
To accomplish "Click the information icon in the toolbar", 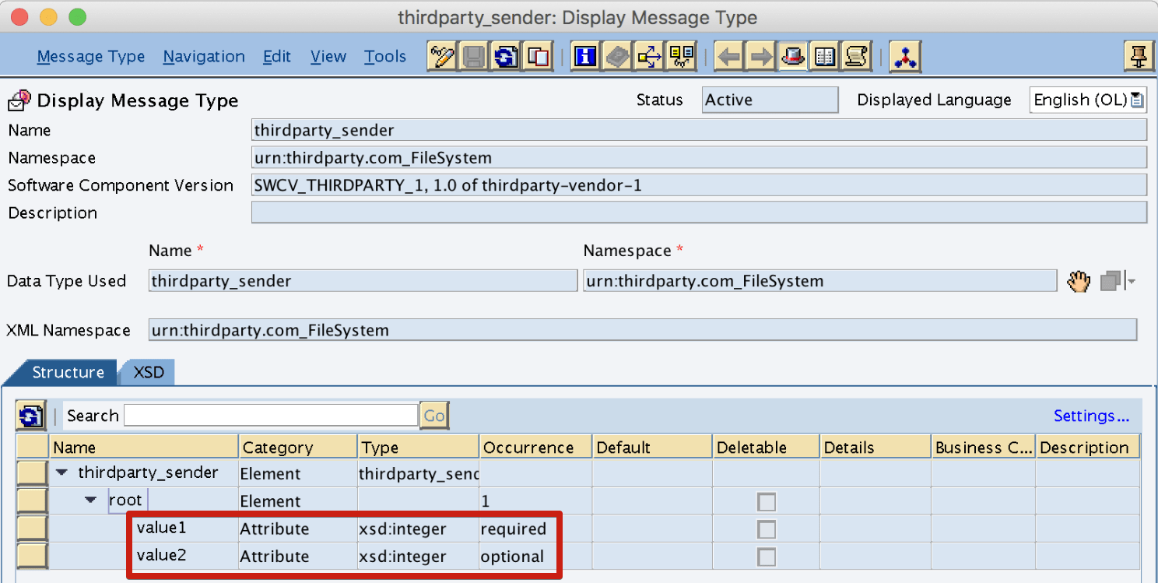I will click(584, 56).
